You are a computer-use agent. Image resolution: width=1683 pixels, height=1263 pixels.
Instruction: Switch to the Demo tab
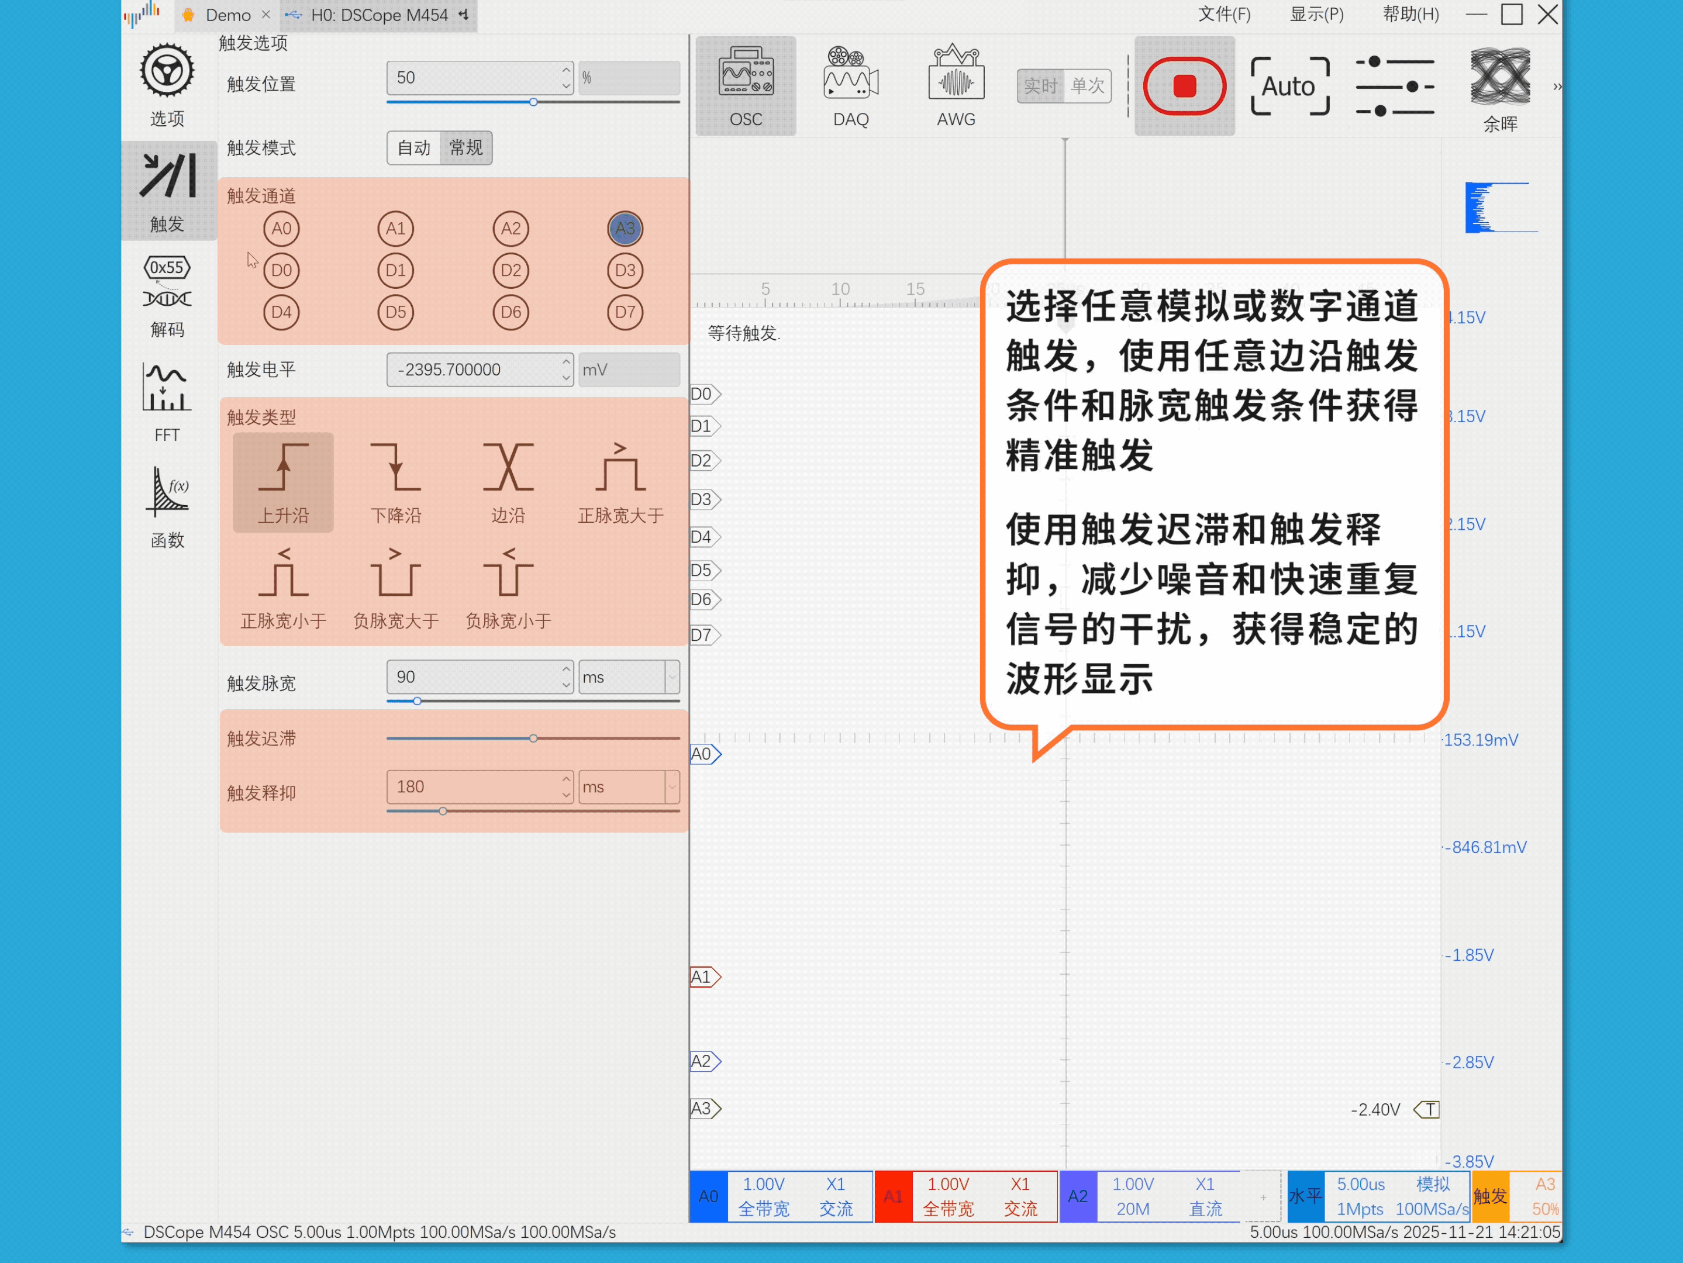227,15
